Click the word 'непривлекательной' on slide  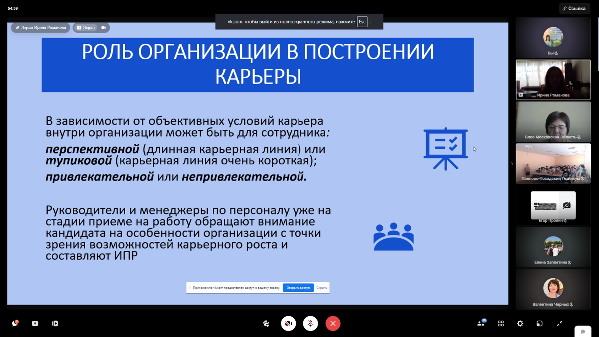point(244,177)
